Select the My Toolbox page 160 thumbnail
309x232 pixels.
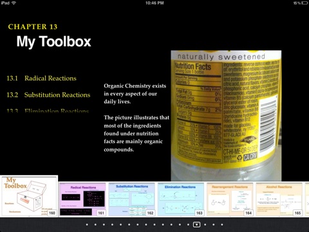click(29, 196)
